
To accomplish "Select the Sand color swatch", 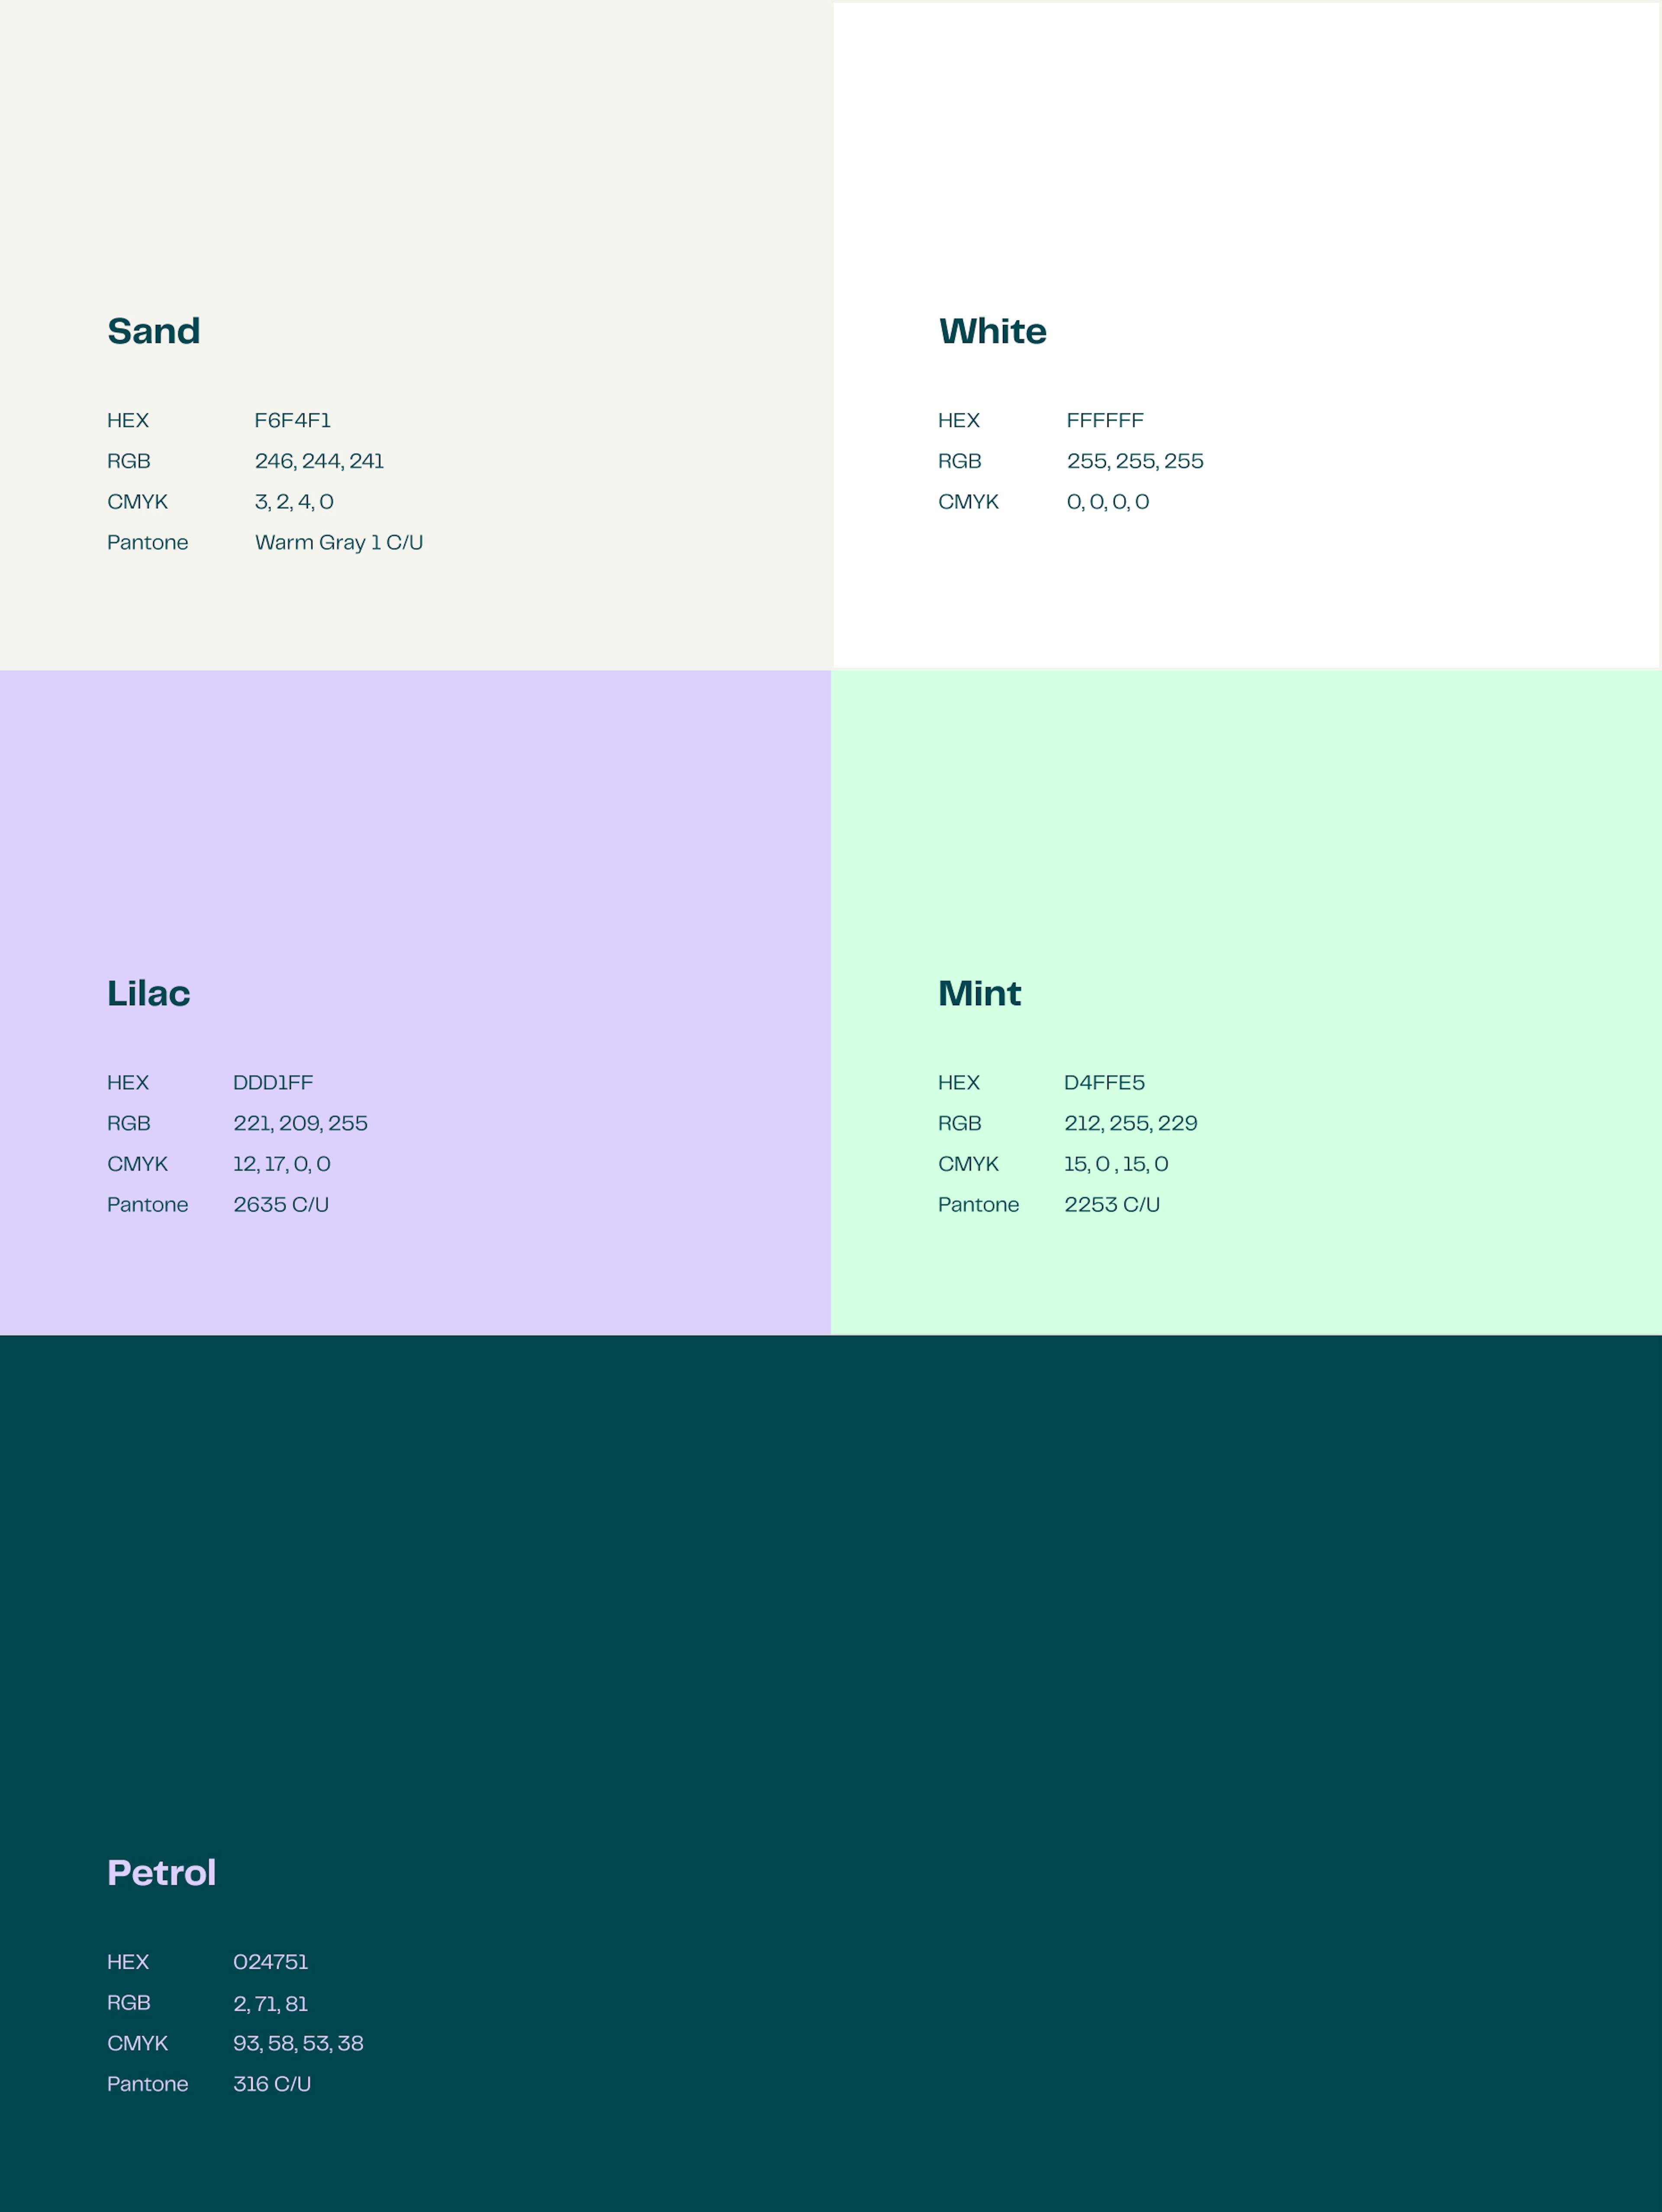I will point(415,174).
